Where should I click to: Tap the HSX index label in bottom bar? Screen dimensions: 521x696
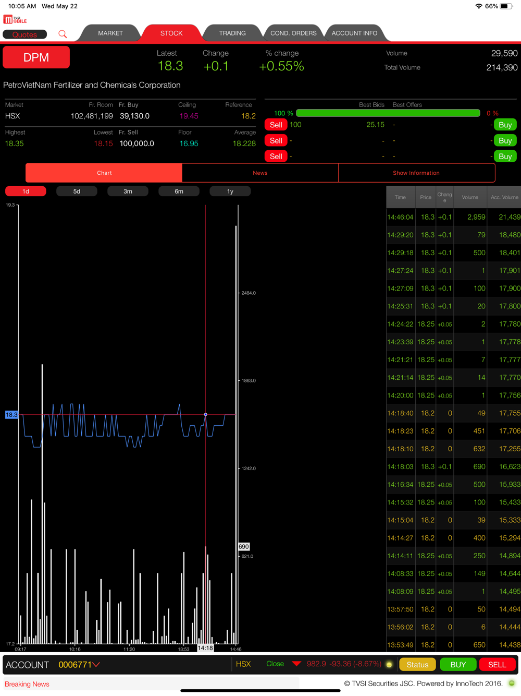point(243,664)
